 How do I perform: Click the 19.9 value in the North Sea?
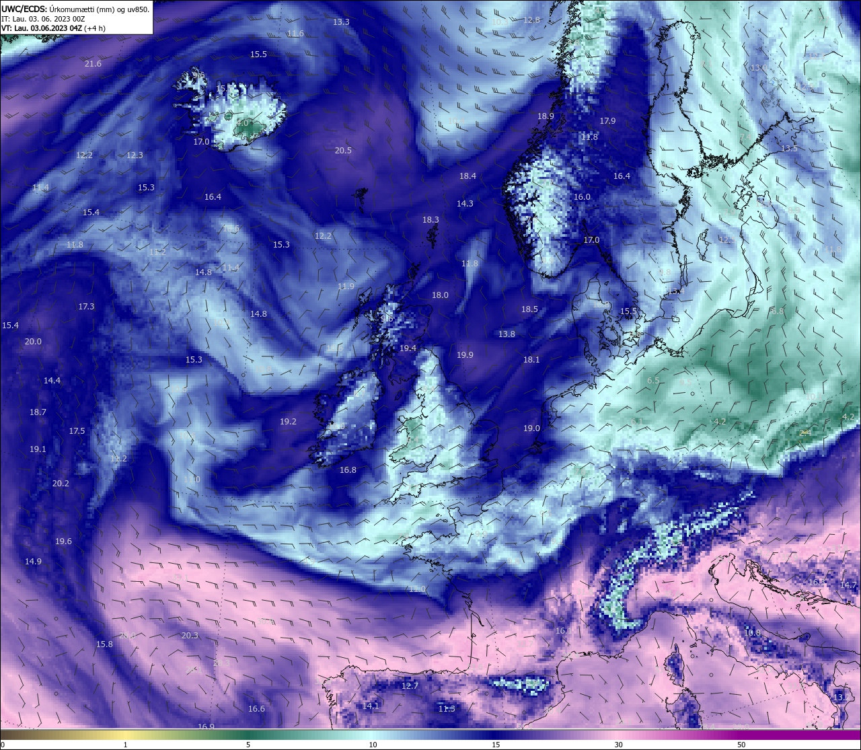465,355
